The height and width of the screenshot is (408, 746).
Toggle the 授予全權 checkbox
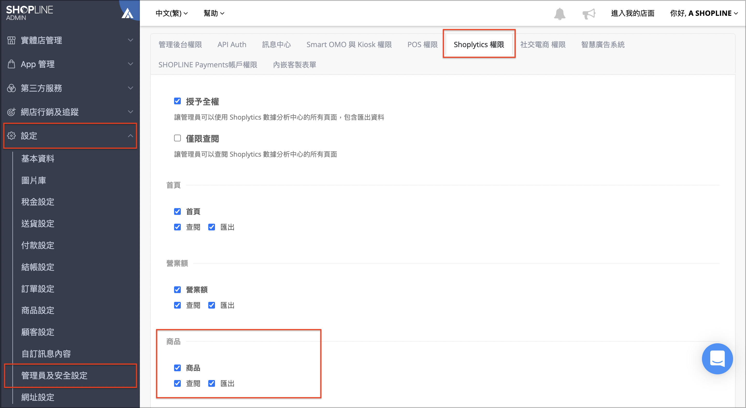coord(177,101)
